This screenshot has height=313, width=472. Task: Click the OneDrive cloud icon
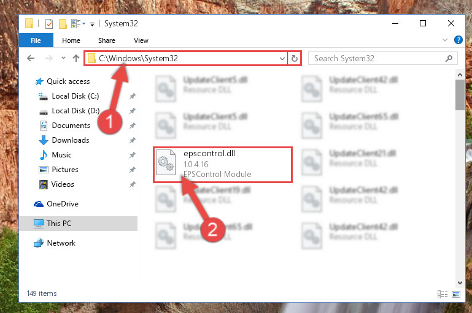pos(39,204)
